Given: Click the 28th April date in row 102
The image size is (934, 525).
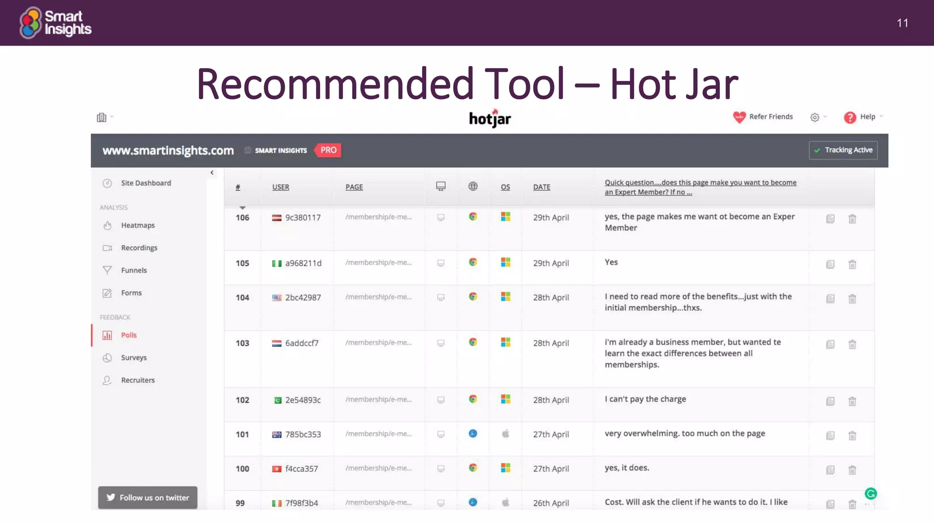Looking at the screenshot, I should (x=551, y=400).
